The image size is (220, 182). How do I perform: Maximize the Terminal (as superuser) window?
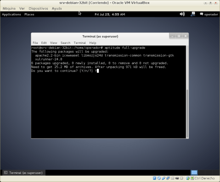179,36
